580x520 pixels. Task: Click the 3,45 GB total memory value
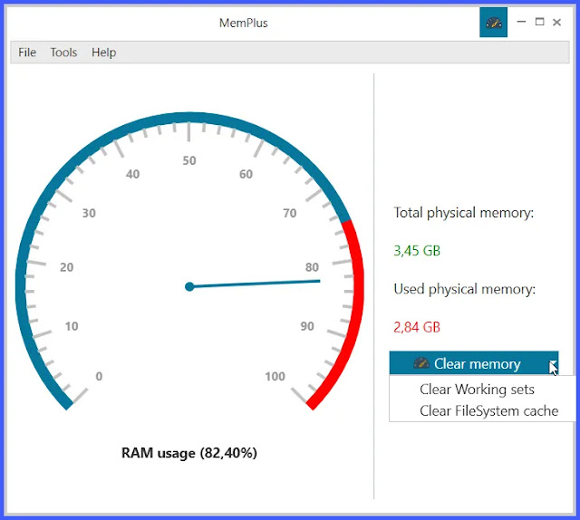click(417, 250)
